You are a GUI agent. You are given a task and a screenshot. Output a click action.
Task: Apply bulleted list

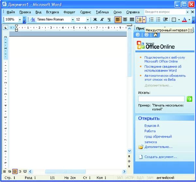pos(158,20)
